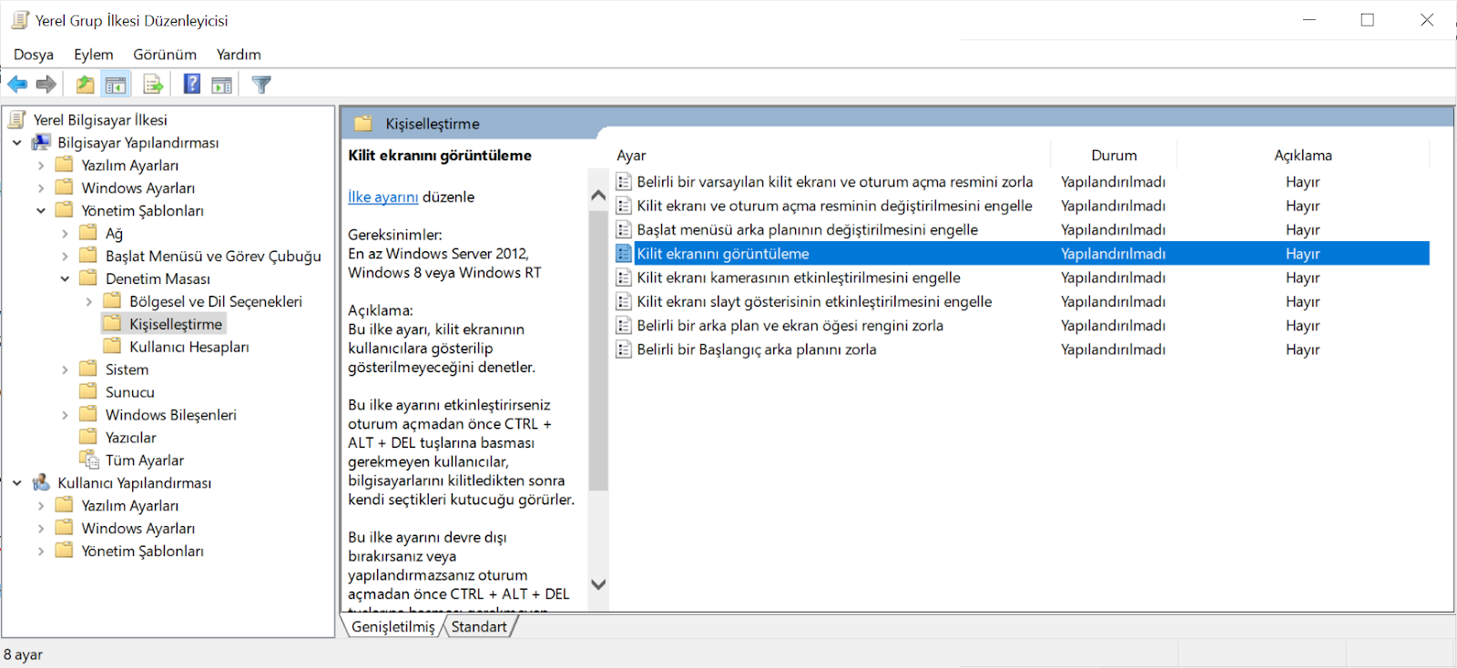The image size is (1457, 668).
Task: Click the İlke ayarını link
Action: point(383,197)
